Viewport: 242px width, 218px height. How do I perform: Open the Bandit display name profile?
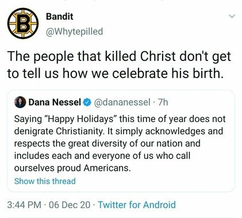click(x=59, y=17)
